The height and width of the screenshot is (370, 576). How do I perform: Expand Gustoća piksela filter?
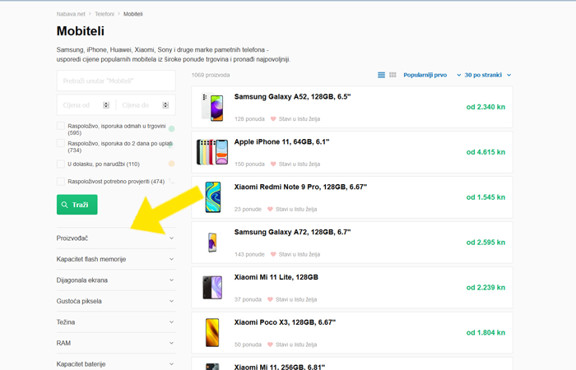coord(116,301)
